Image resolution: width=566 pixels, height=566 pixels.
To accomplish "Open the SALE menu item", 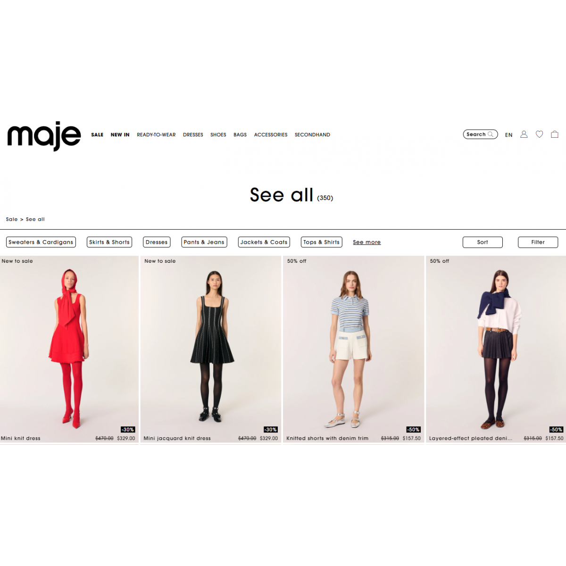I will [x=97, y=135].
